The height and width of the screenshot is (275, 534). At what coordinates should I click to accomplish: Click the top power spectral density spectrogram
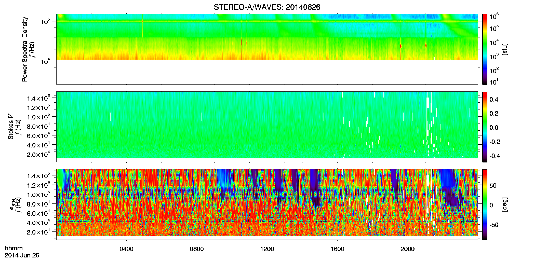tap(267, 49)
